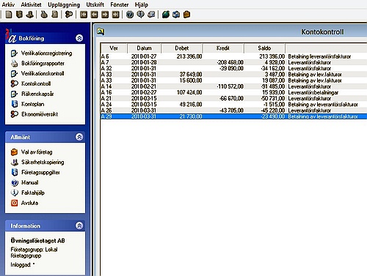Click the previous record arrow icon
Screen dimensions: 367x276
click(94, 15)
